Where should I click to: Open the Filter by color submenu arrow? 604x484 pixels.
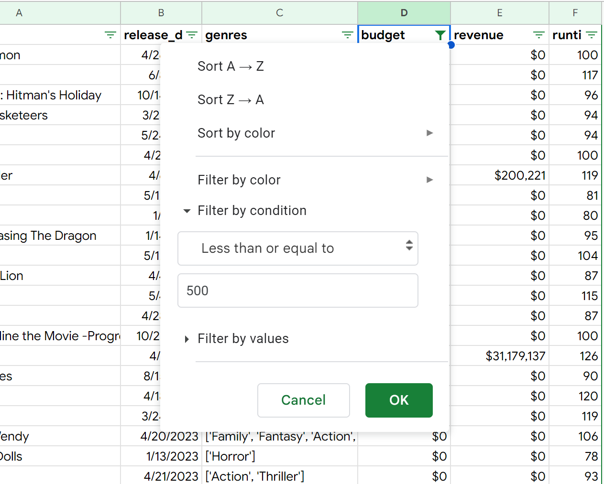point(429,180)
